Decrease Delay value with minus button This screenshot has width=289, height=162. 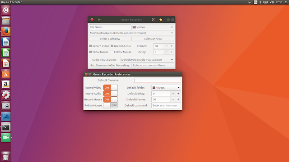point(167,52)
